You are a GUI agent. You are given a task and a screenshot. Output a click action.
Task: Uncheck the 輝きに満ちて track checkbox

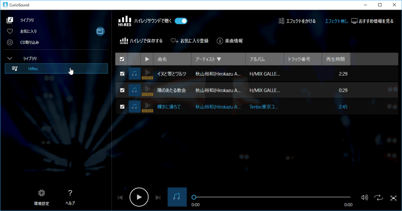pyautogui.click(x=122, y=107)
